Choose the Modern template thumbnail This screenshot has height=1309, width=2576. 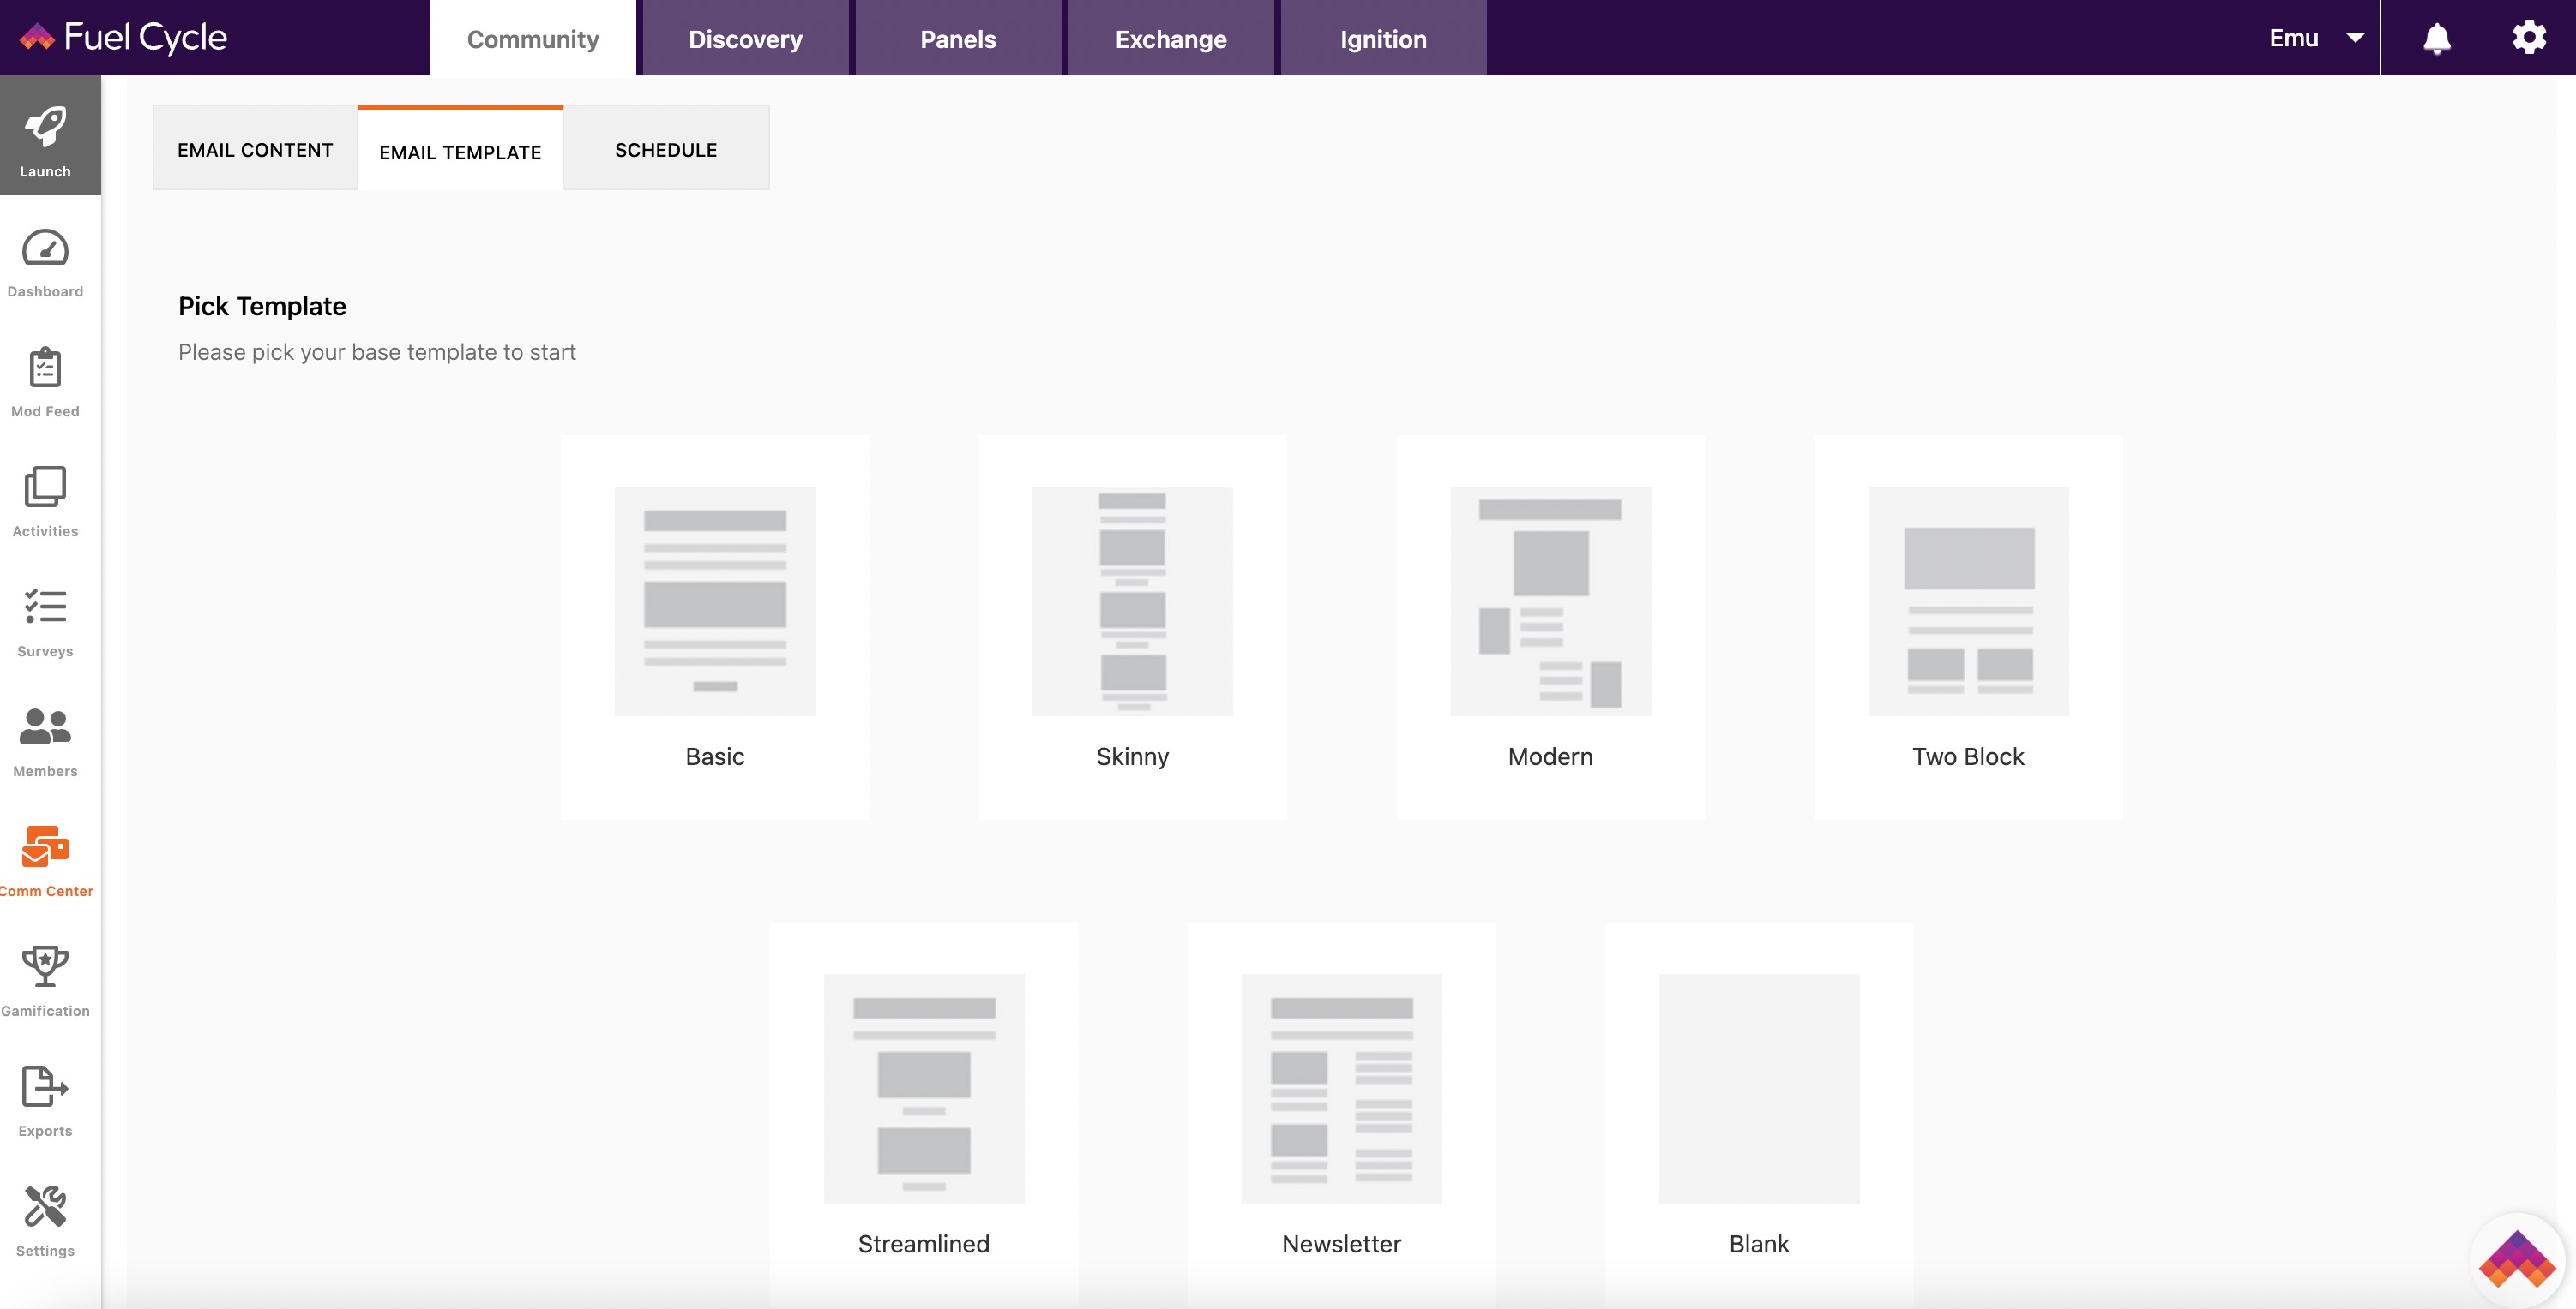(x=1550, y=601)
